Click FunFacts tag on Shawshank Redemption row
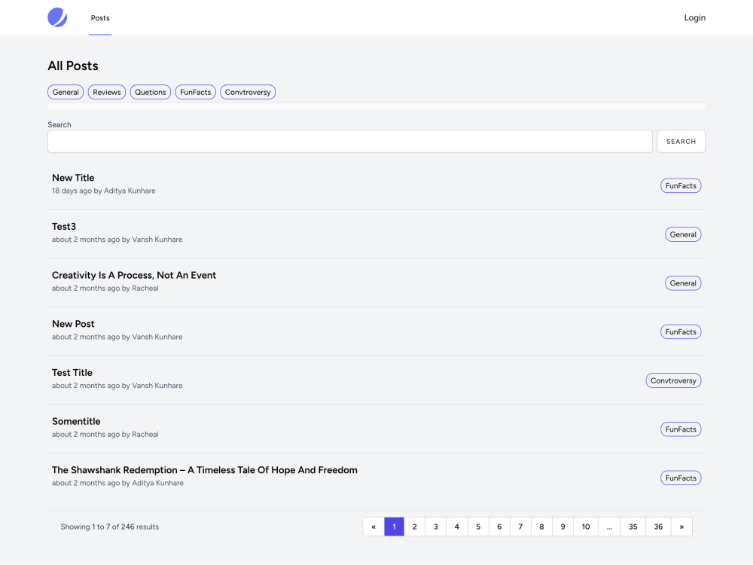This screenshot has width=753, height=565. 681,478
